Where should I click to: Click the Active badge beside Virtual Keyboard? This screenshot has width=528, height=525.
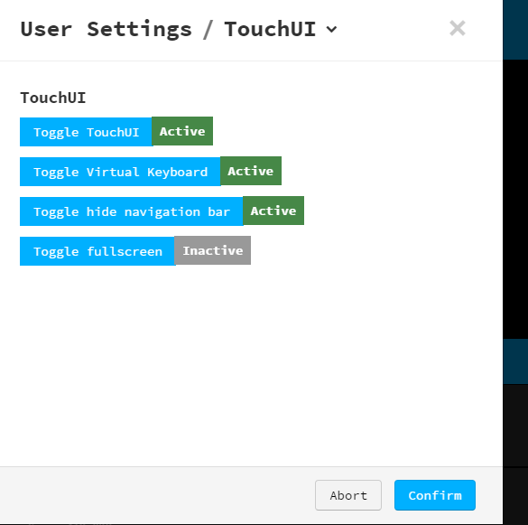point(251,171)
